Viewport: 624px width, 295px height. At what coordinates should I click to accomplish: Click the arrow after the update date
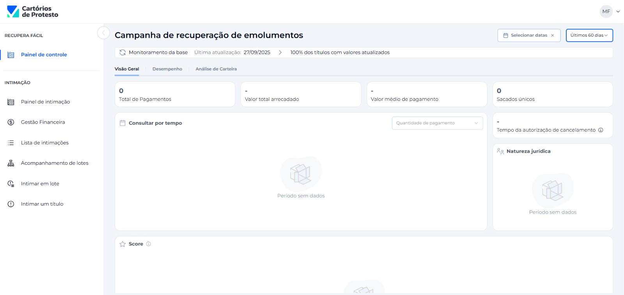click(280, 53)
